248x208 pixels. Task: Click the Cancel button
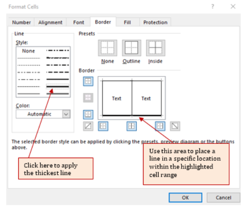point(224,197)
